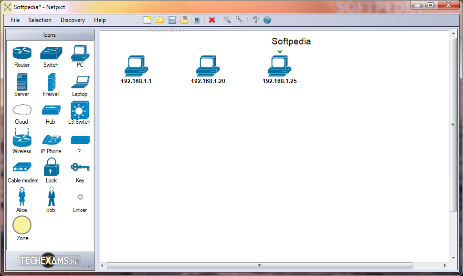
Task: Pick the Laptop icon
Action: 80,82
